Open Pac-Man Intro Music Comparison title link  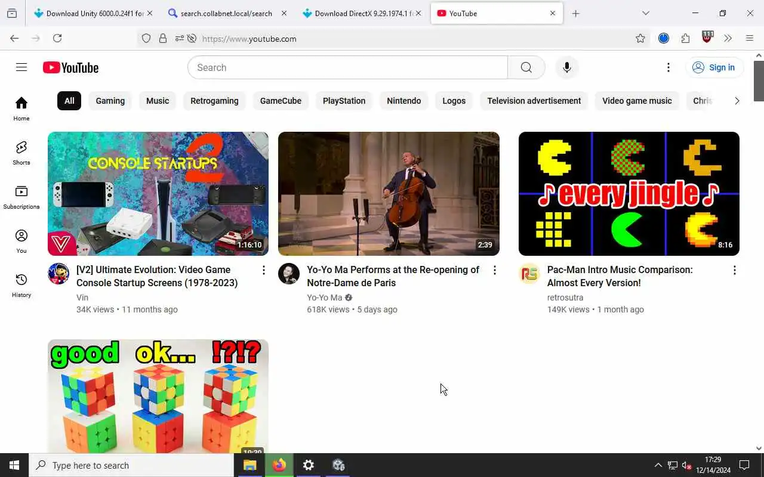(620, 276)
